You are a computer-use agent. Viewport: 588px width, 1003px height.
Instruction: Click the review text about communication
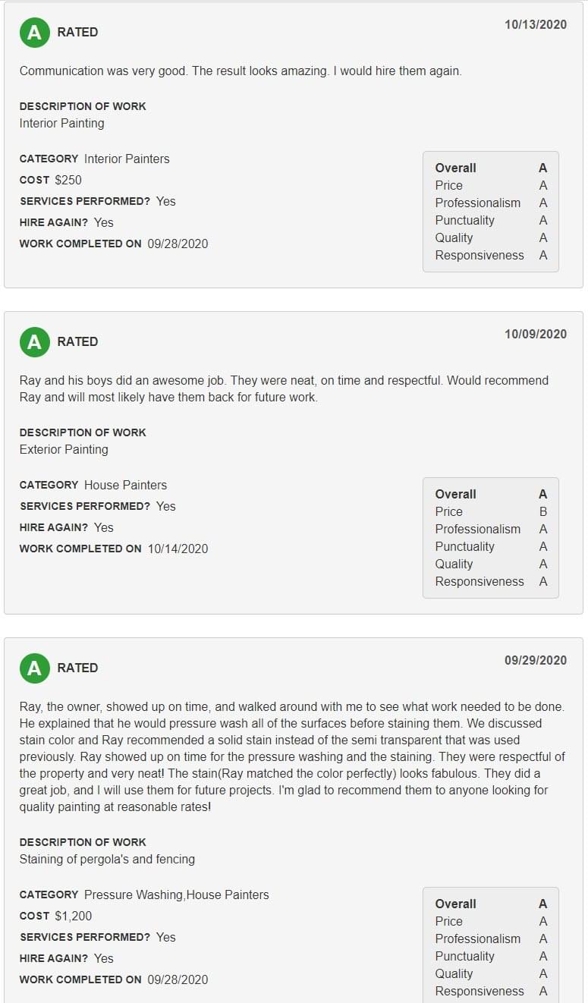[x=241, y=71]
